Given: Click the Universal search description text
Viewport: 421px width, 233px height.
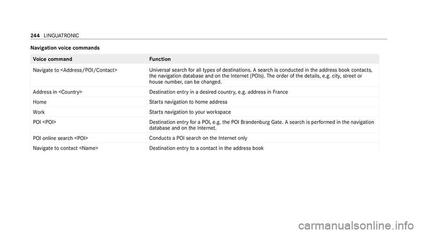Looking at the screenshot, I should [x=260, y=76].
